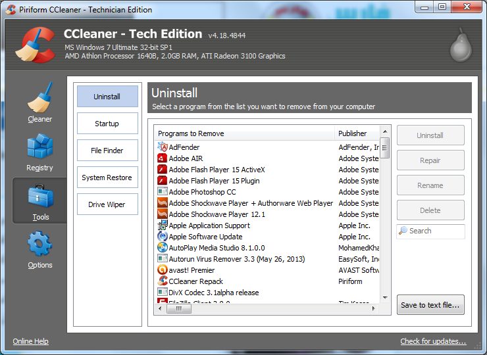Viewport: 487px width, 355px height.
Task: Click the Rename button
Action: [x=430, y=185]
